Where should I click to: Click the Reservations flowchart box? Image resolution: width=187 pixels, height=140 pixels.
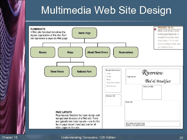(126, 52)
